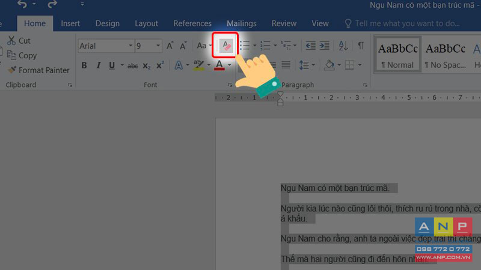The height and width of the screenshot is (270, 481).
Task: Click the Decrease Font Size icon
Action: point(183,46)
